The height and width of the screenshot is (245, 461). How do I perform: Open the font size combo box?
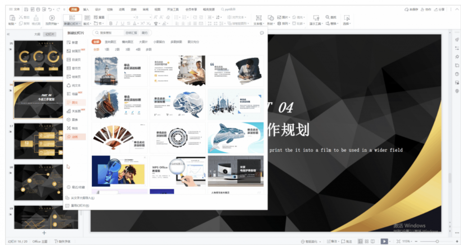pyautogui.click(x=144, y=18)
